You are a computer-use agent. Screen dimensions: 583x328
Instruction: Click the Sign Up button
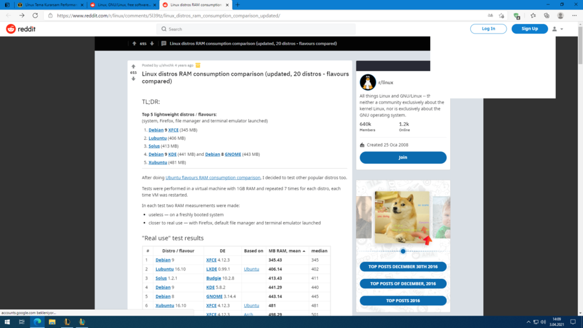pos(529,28)
